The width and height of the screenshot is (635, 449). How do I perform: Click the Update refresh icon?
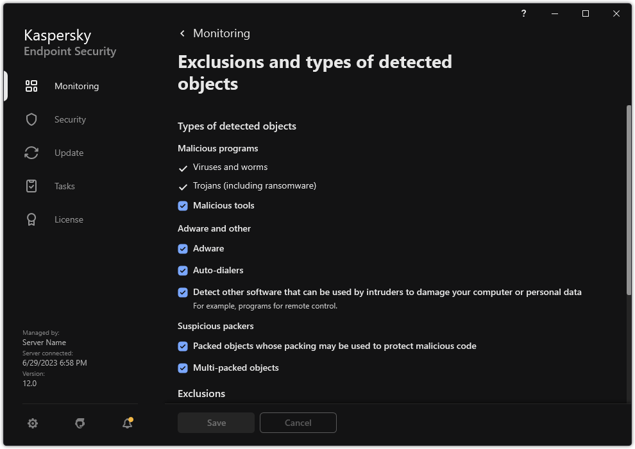(31, 152)
